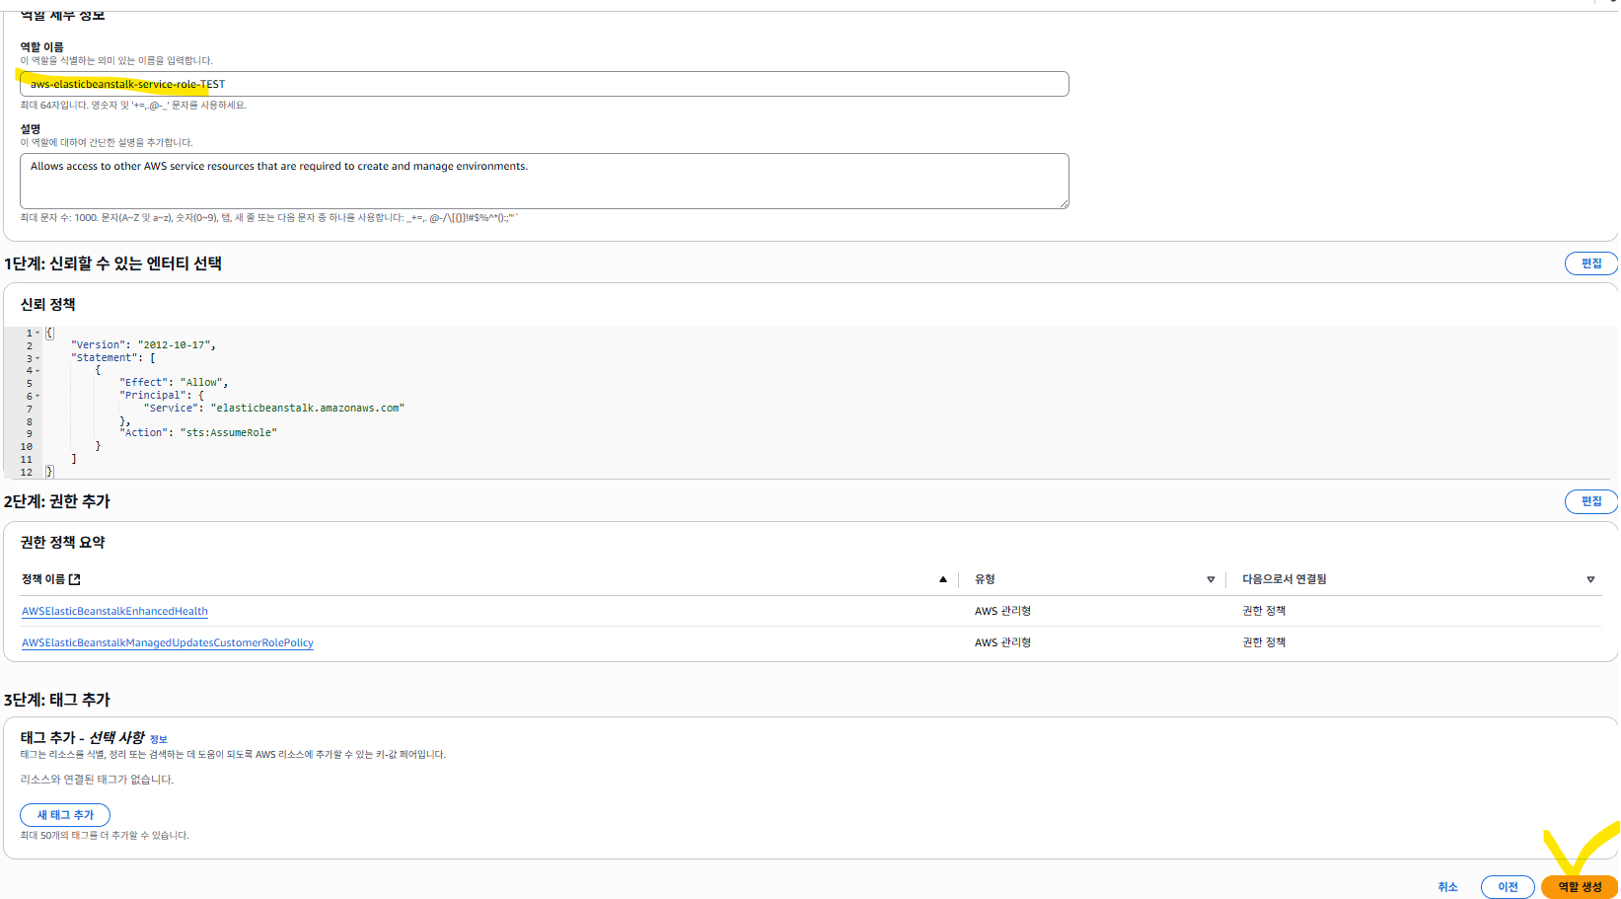Click the description textarea
The image size is (1621, 899).
(x=544, y=181)
